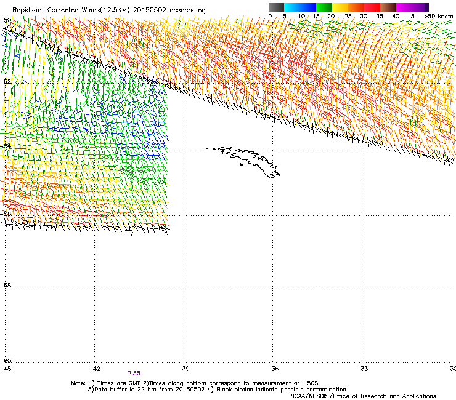Click the longitude label '-39'
Screen dimensions: 456x400
coord(184,369)
